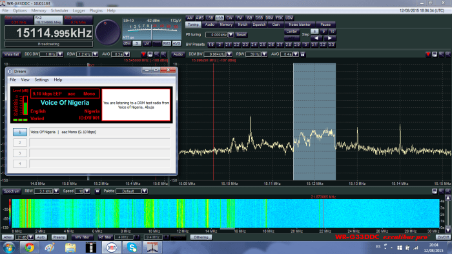Open the Gain tab
Screen dimensions: 452x254
tap(276, 25)
